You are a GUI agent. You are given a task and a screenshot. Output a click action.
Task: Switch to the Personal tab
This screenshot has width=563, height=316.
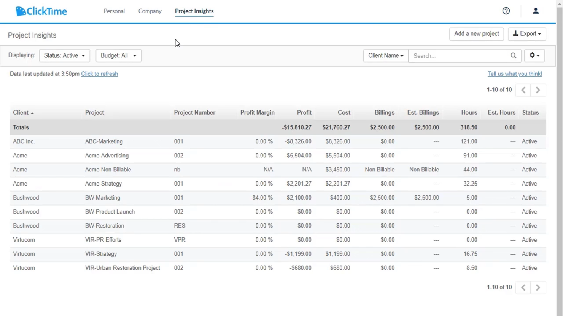114,11
